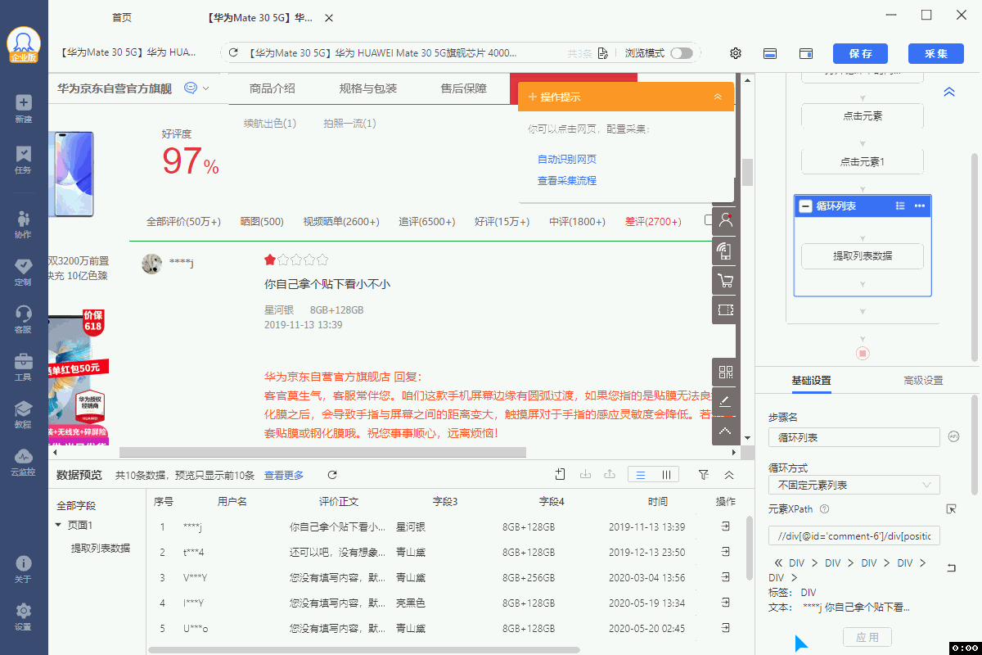
Task: Click the stop end-node icon at workflow bottom
Action: pyautogui.click(x=863, y=353)
